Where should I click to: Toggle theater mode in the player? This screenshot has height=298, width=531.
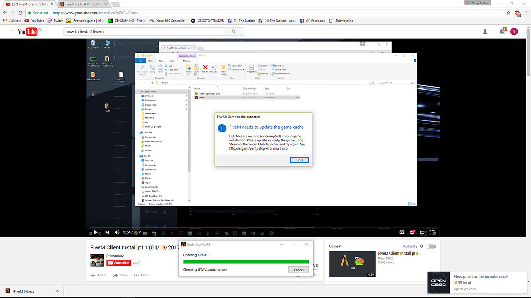click(x=423, y=232)
